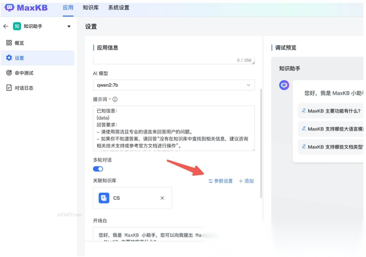Click inside the 提示词 text area

174,128
